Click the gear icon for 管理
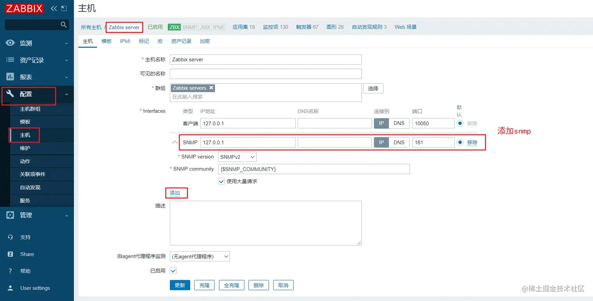 (10, 215)
